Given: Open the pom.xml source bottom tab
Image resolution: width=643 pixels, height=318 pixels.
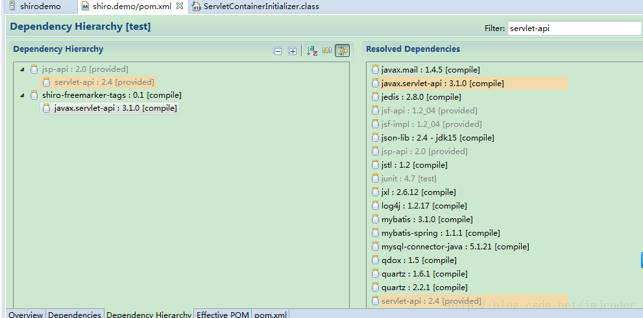Looking at the screenshot, I should [270, 314].
